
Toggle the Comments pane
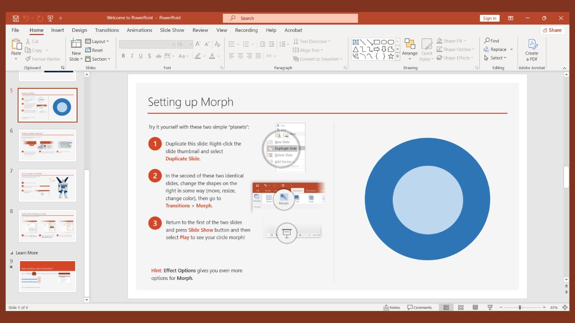419,307
